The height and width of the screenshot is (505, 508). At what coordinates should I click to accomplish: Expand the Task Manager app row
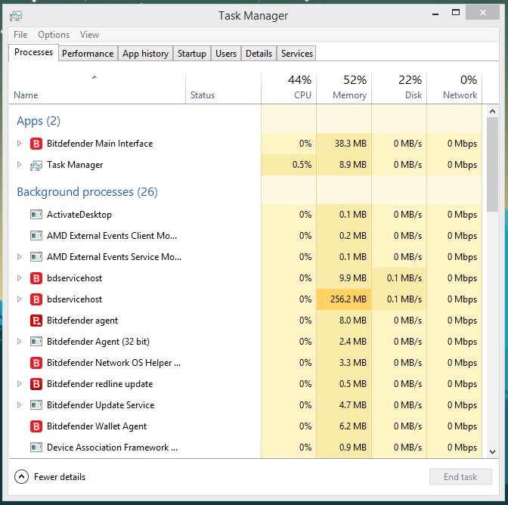[x=19, y=165]
